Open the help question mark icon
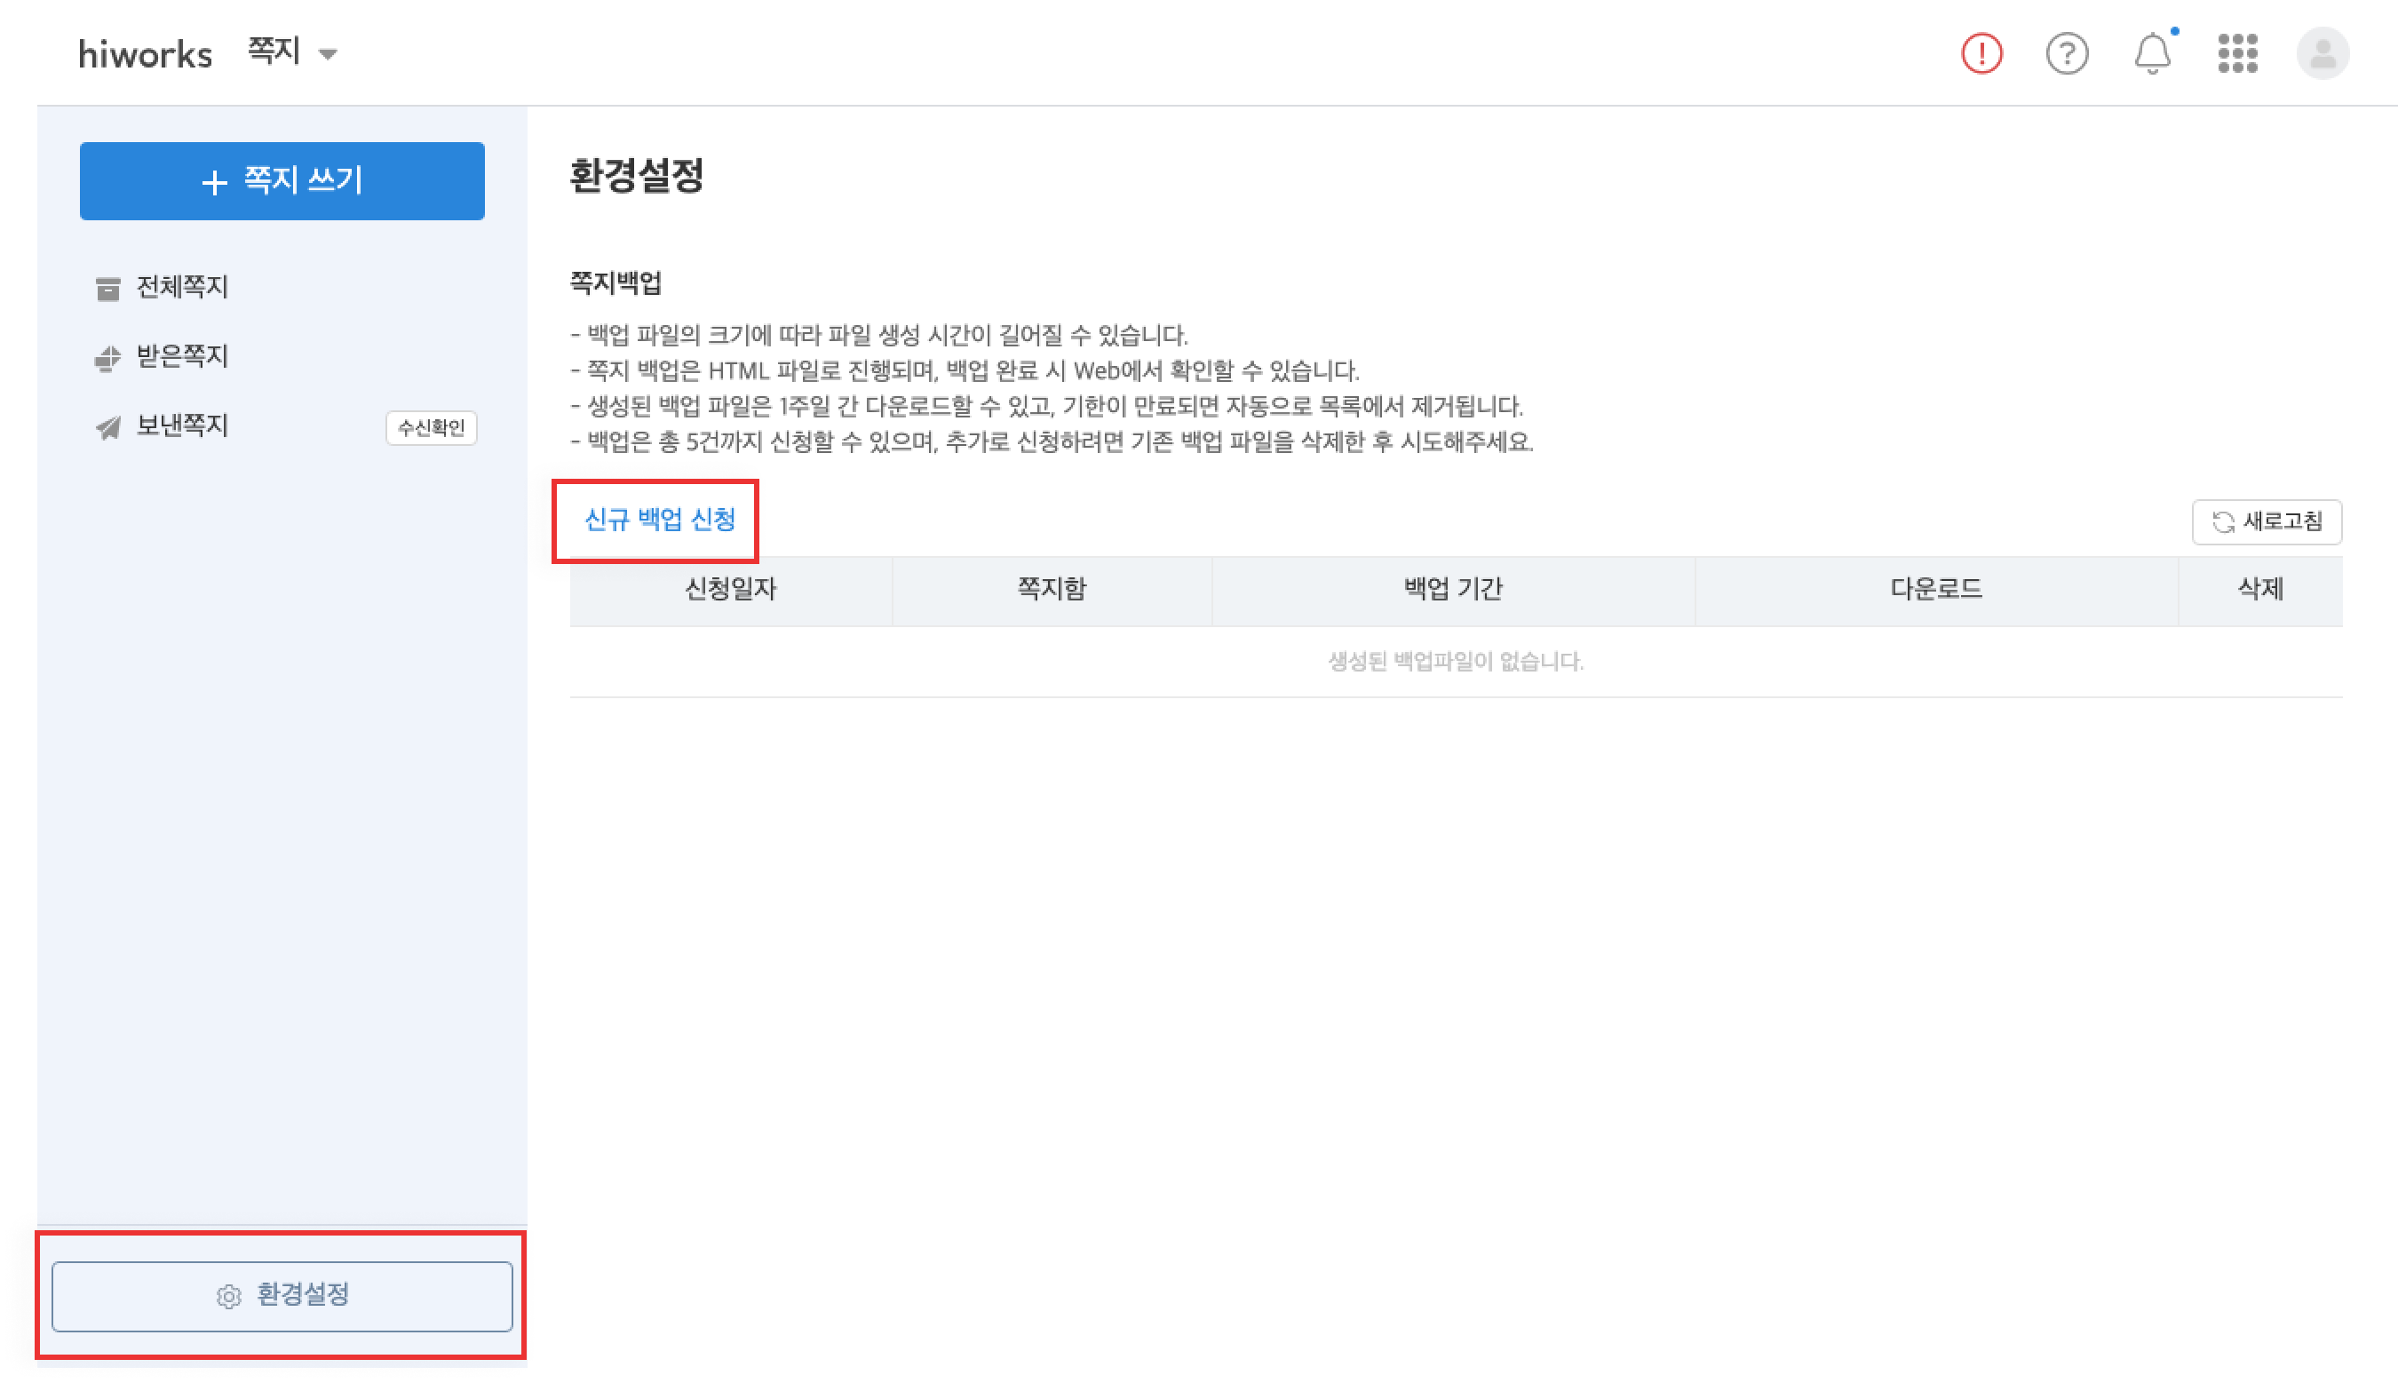The width and height of the screenshot is (2398, 1383). 2067,53
